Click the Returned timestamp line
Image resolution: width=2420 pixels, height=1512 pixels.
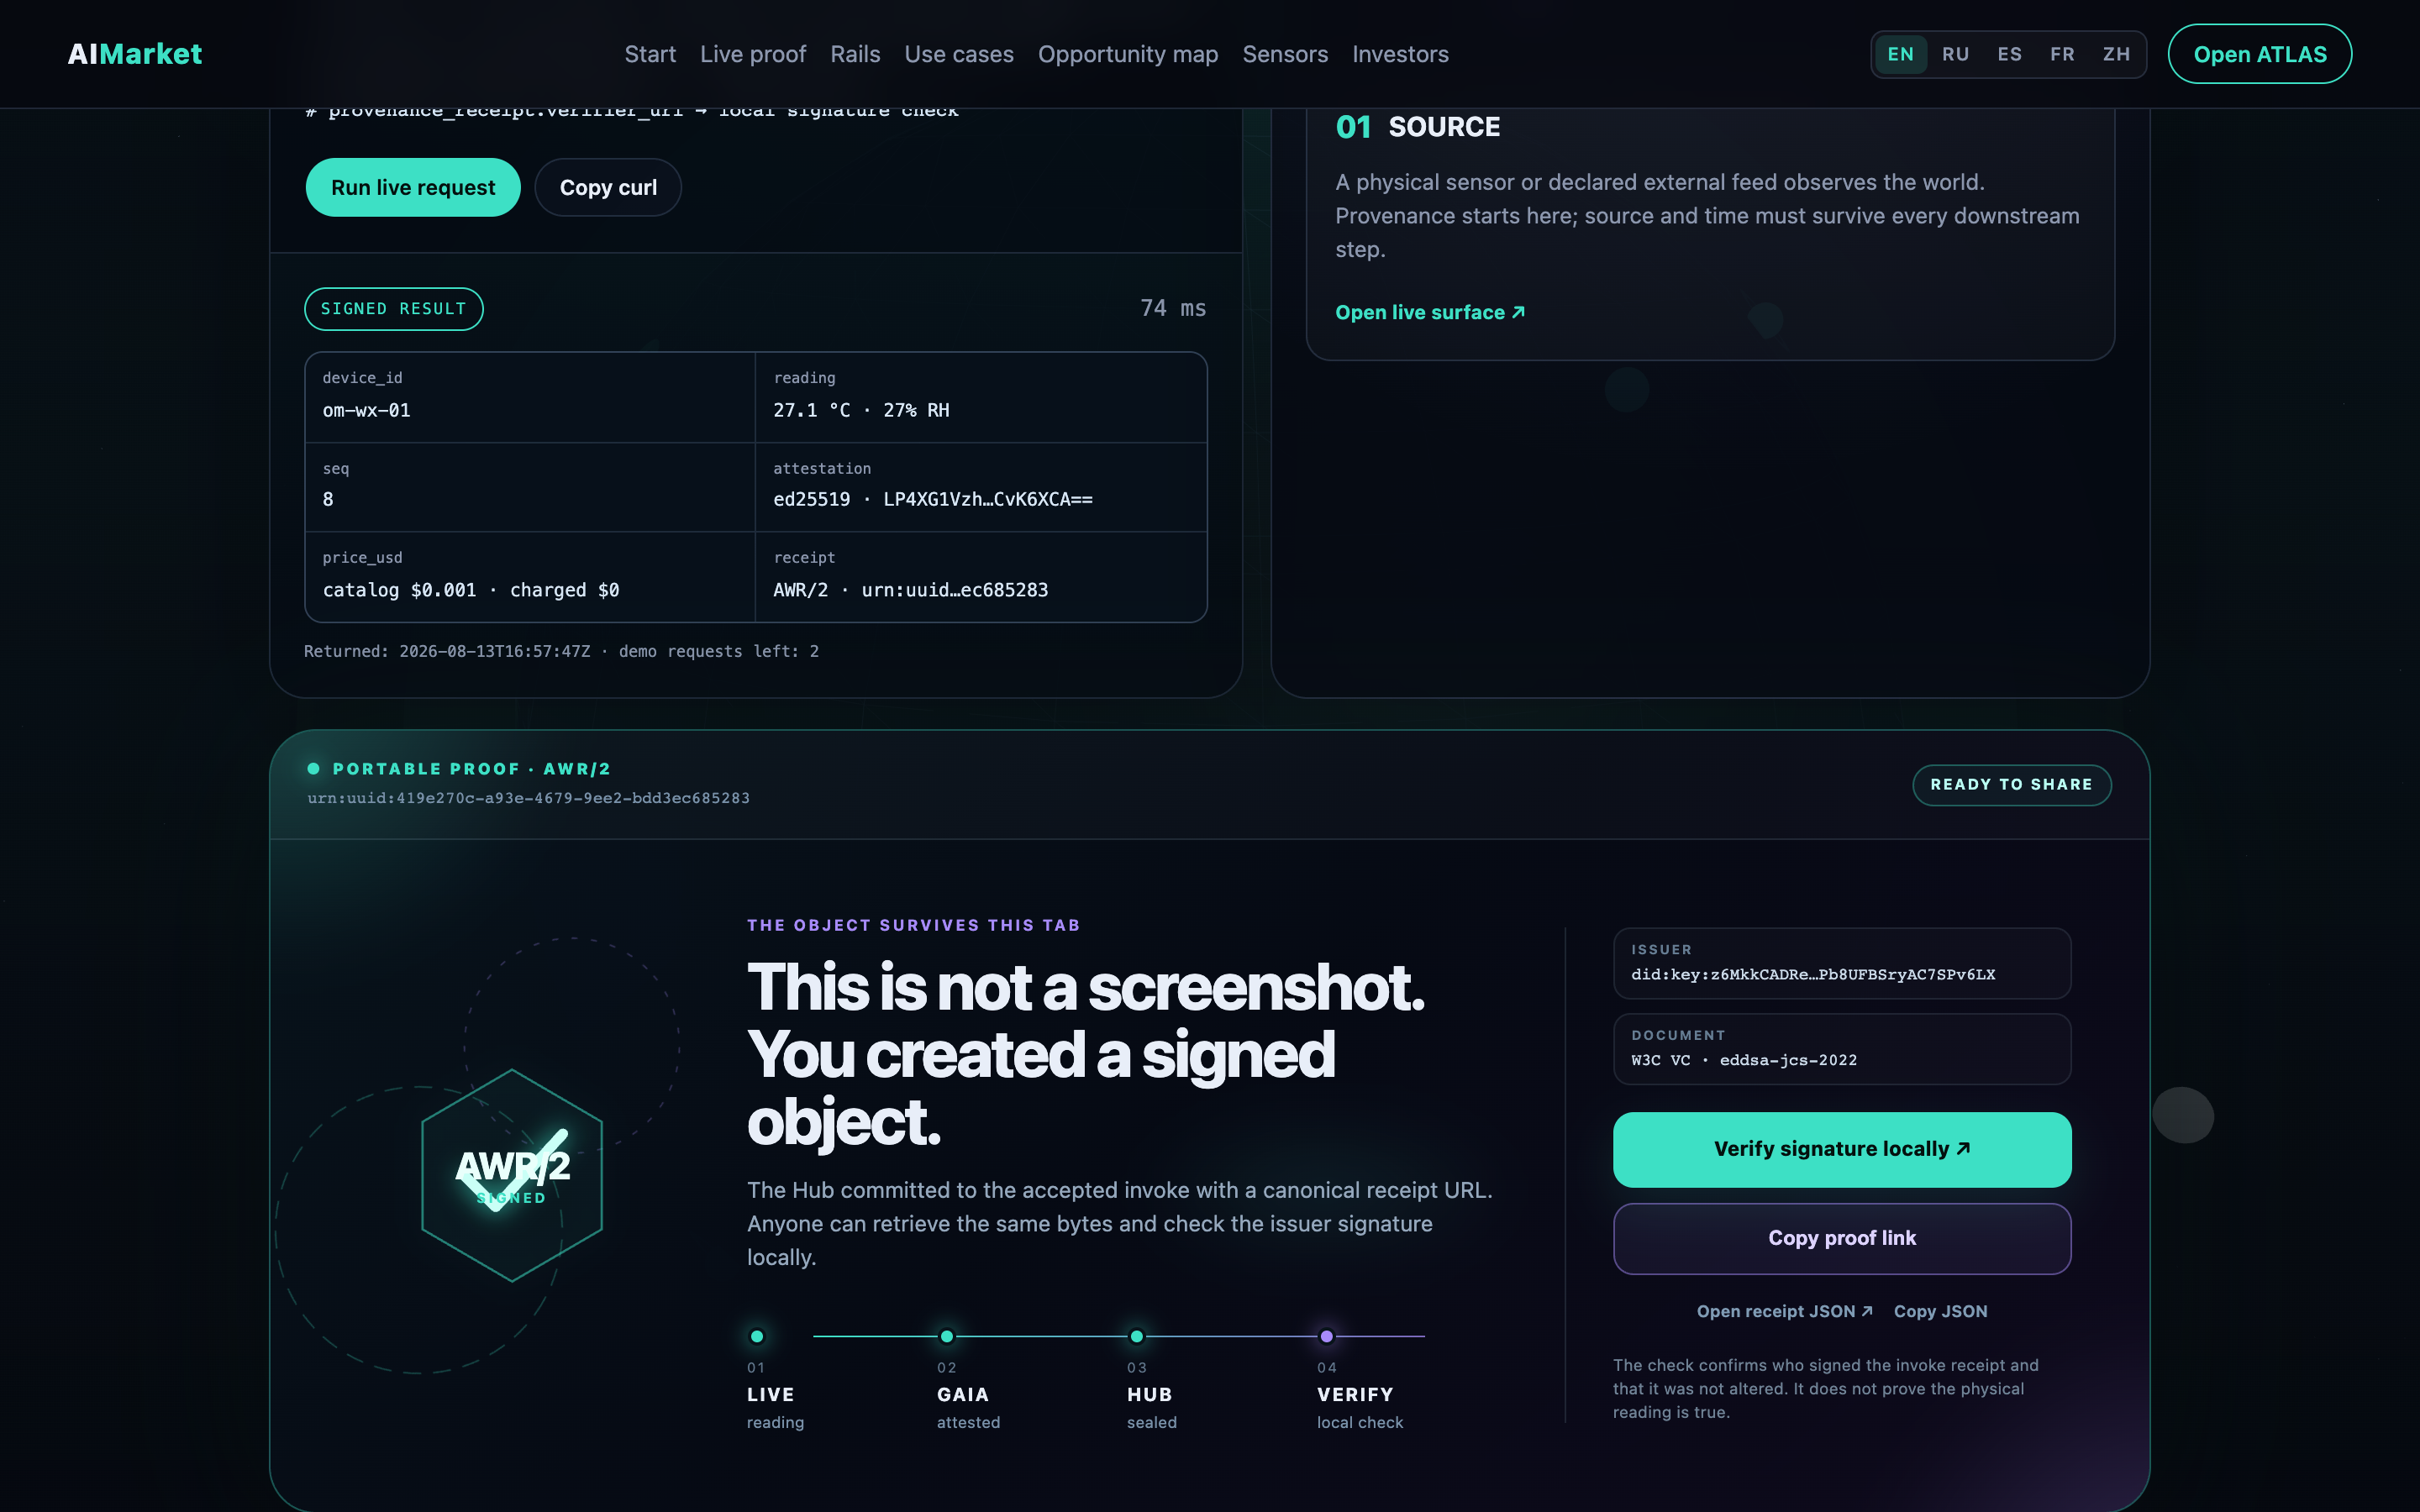pyautogui.click(x=561, y=651)
